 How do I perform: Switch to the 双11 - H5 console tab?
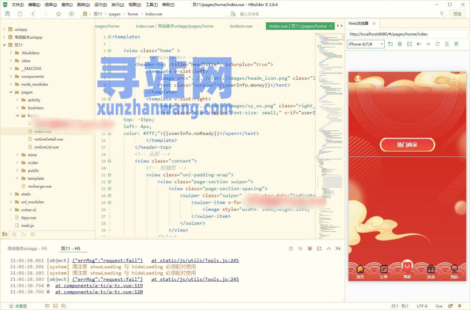tap(71, 249)
